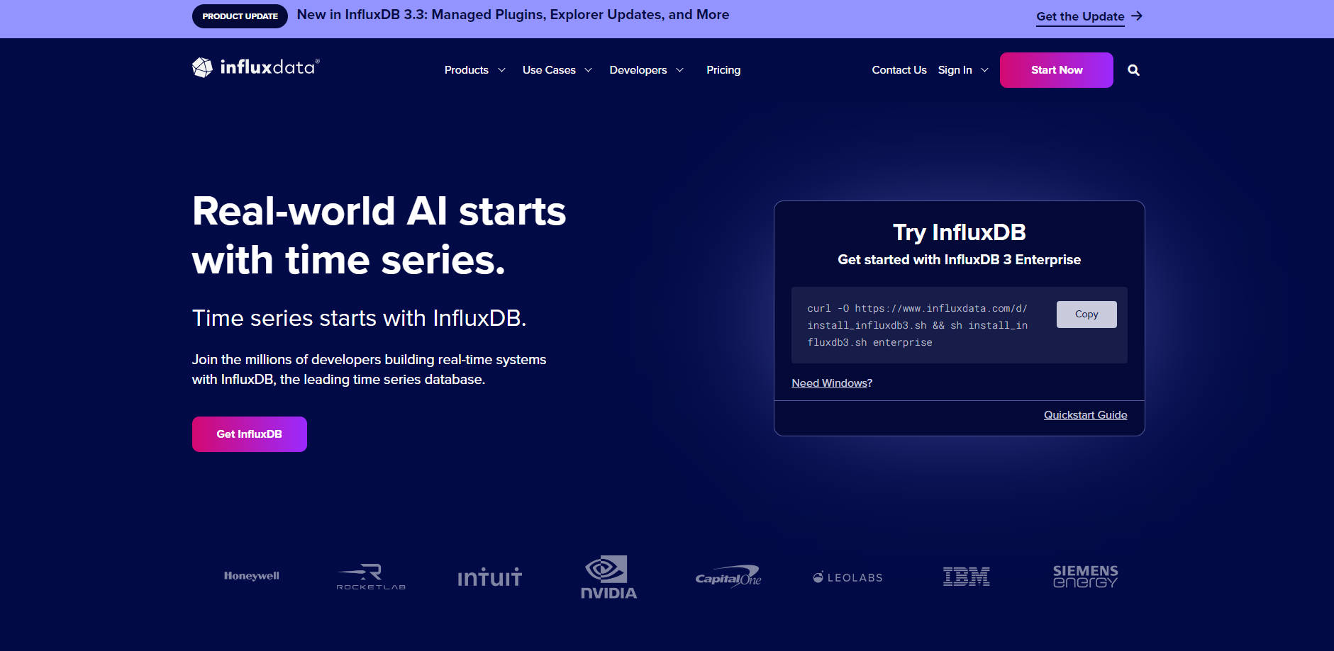
Task: Select the Leolabs logo
Action: (847, 577)
